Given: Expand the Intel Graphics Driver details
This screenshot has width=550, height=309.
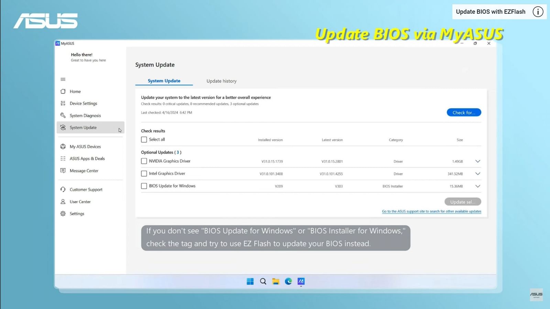Looking at the screenshot, I should 477,174.
